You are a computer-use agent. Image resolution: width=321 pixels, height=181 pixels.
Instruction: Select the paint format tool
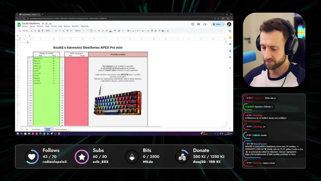(42, 31)
